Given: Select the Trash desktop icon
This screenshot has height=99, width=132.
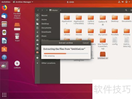Looking at the screenshot, I should click(x=17, y=37).
